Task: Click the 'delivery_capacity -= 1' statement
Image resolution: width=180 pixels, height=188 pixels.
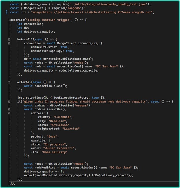Action: (x=44, y=172)
